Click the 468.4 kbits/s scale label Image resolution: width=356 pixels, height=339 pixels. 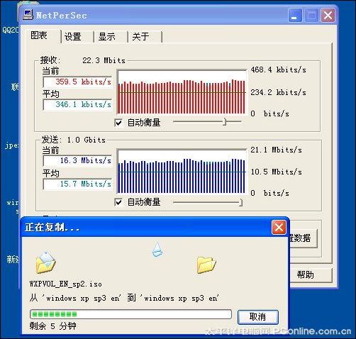click(x=278, y=70)
